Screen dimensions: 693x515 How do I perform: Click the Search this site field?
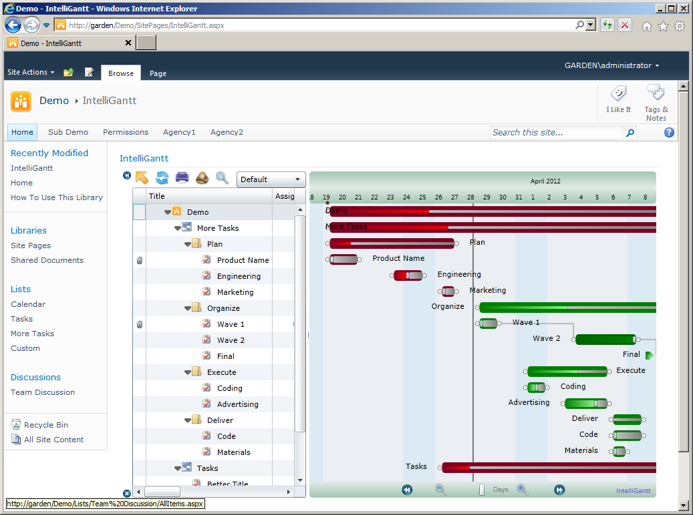pyautogui.click(x=556, y=133)
